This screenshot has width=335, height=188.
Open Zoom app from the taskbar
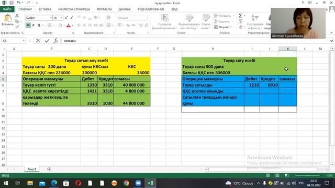pyautogui.click(x=138, y=183)
